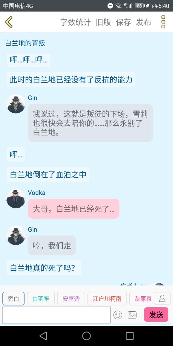Tap 保存 to save the draft
The width and height of the screenshot is (173, 346).
tap(124, 22)
